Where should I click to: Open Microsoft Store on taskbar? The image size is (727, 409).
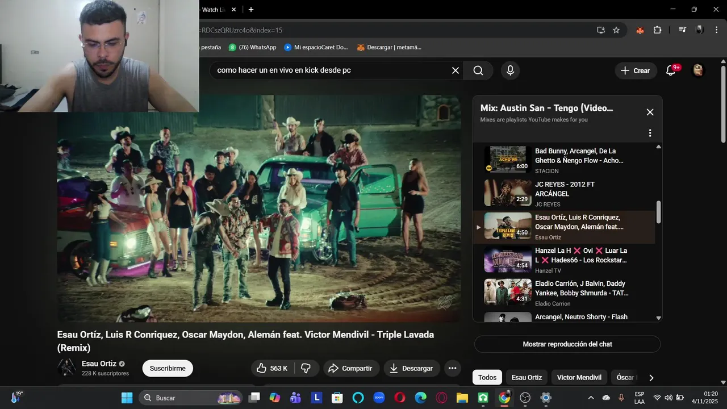(x=337, y=398)
